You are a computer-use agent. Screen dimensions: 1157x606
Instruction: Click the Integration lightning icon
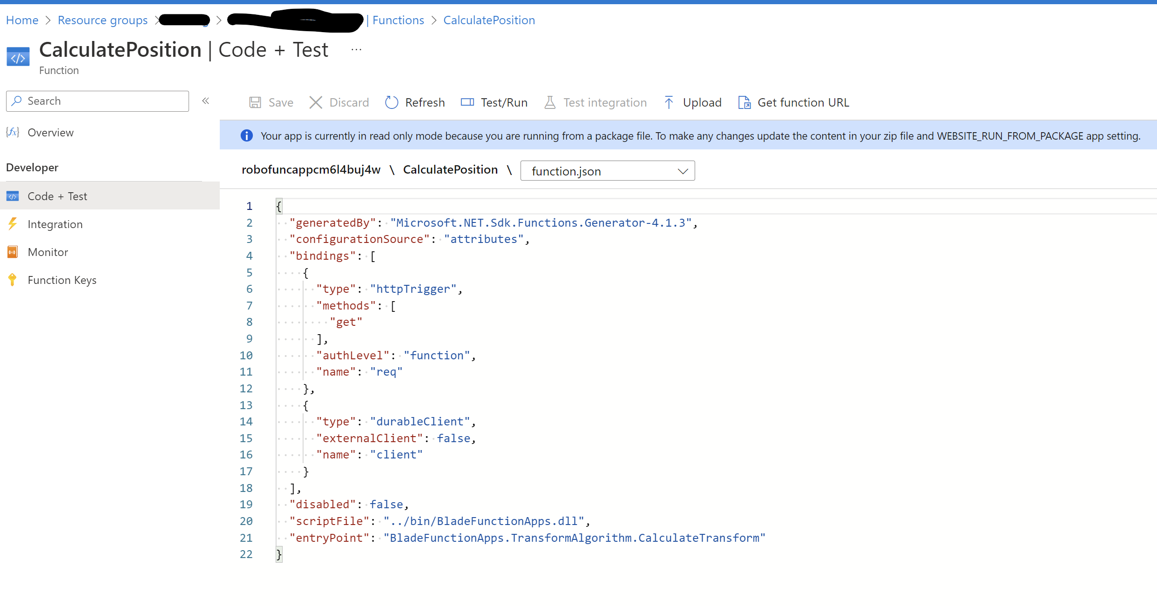(x=12, y=224)
